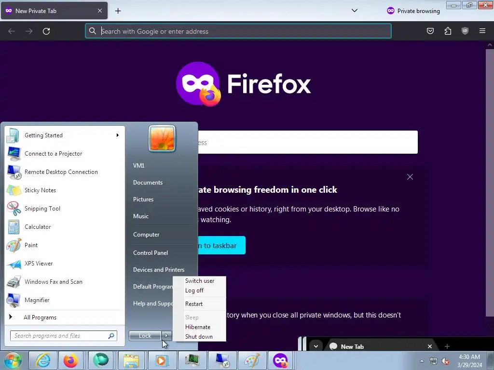The height and width of the screenshot is (370, 494).
Task: Click the circuit board monitor taskbar icon
Action: click(192, 360)
